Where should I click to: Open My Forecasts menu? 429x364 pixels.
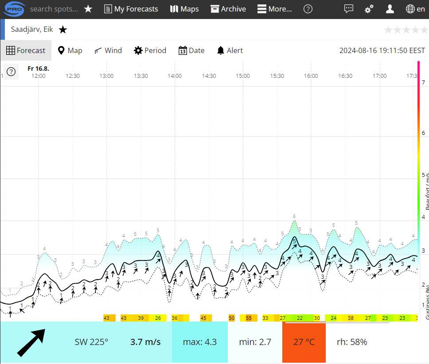pyautogui.click(x=131, y=9)
